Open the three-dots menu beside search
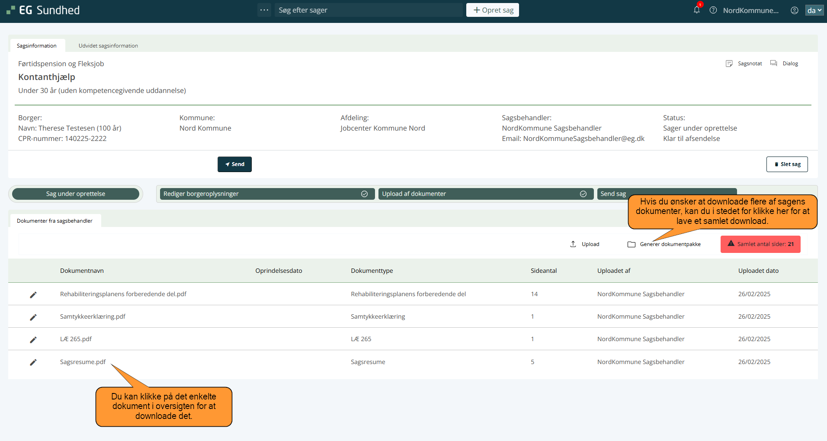827x441 pixels. pyautogui.click(x=264, y=10)
